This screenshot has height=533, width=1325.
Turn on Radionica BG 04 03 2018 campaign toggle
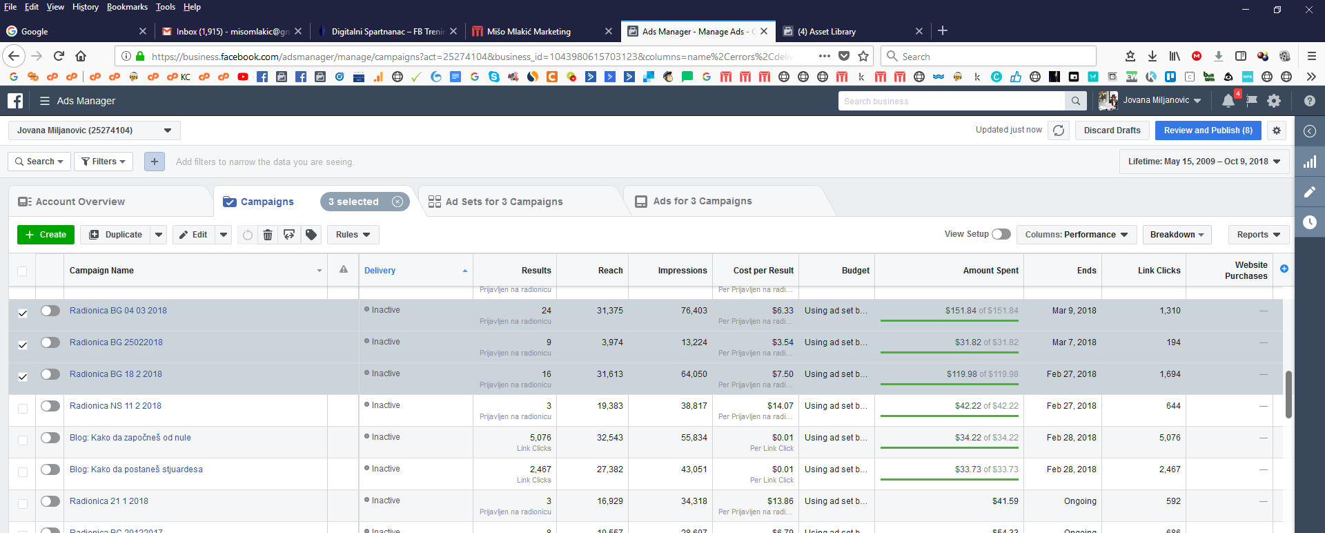pyautogui.click(x=50, y=311)
